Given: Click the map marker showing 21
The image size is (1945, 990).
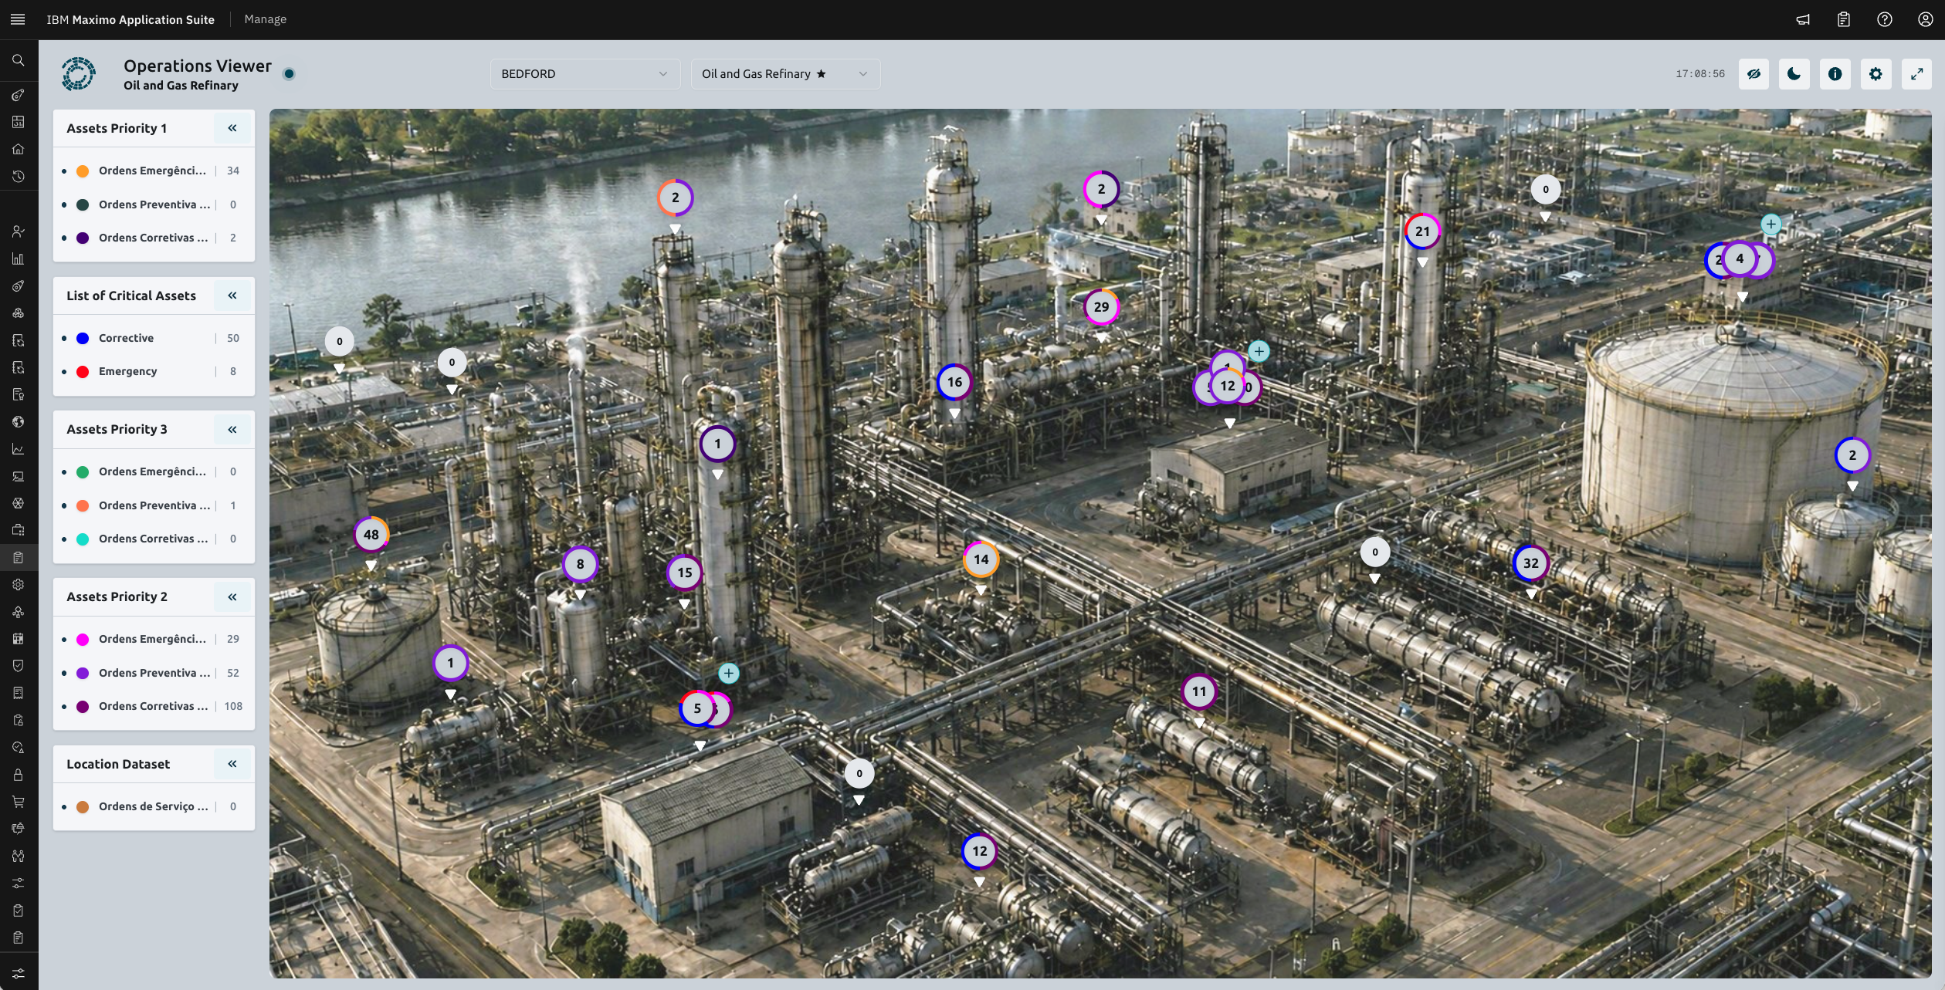Looking at the screenshot, I should click(1422, 231).
